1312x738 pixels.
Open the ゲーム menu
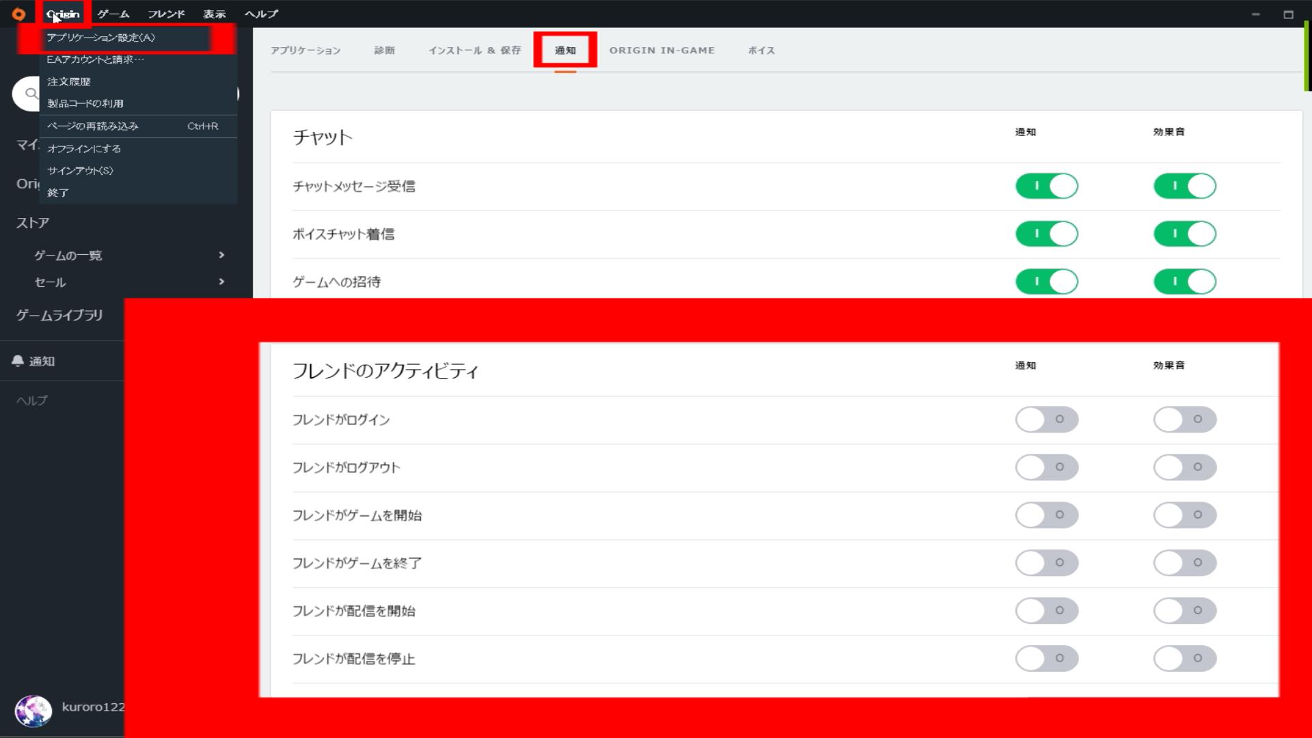click(113, 14)
